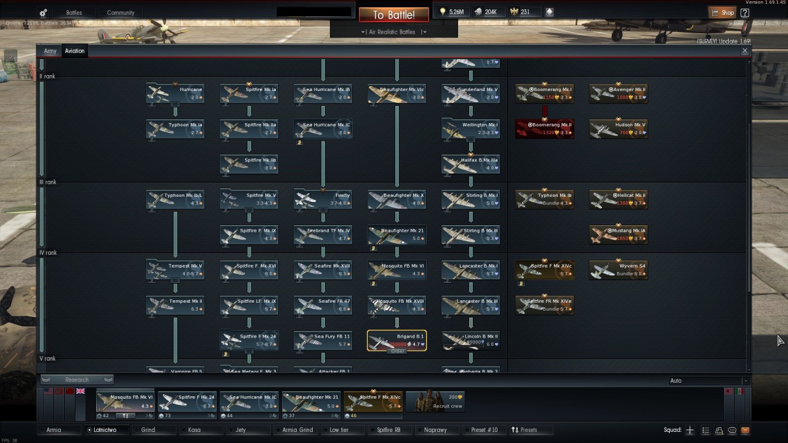This screenshot has height=443, width=788.
Task: Choose the Hudson Mk V card
Action: pos(618,129)
